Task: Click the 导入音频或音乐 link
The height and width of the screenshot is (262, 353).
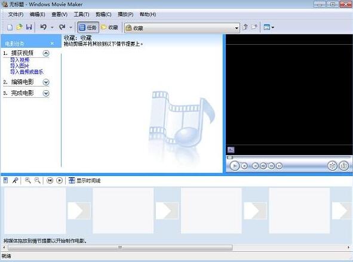Action: click(x=26, y=72)
